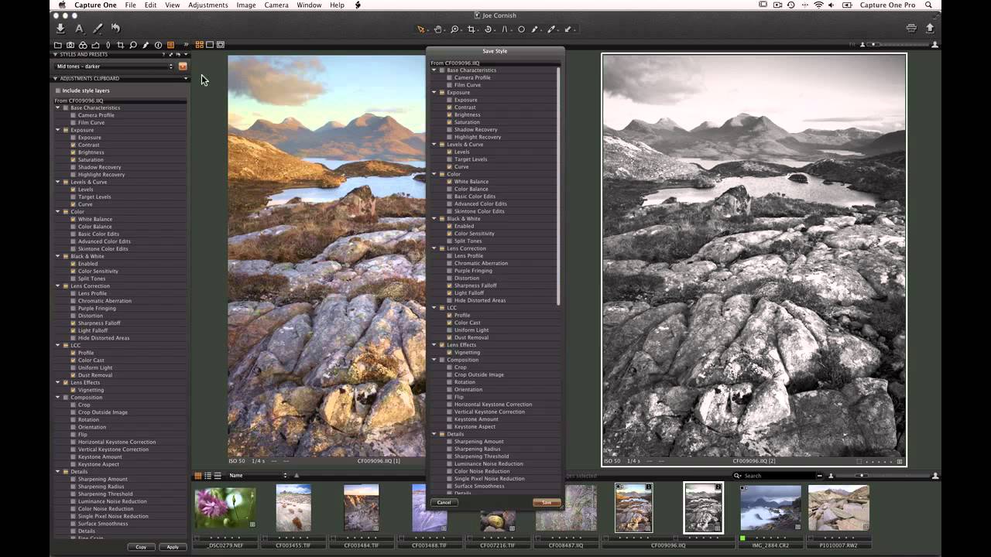The width and height of the screenshot is (991, 557).
Task: Toggle Contrast checkbox in Save Style dialog
Action: point(450,108)
